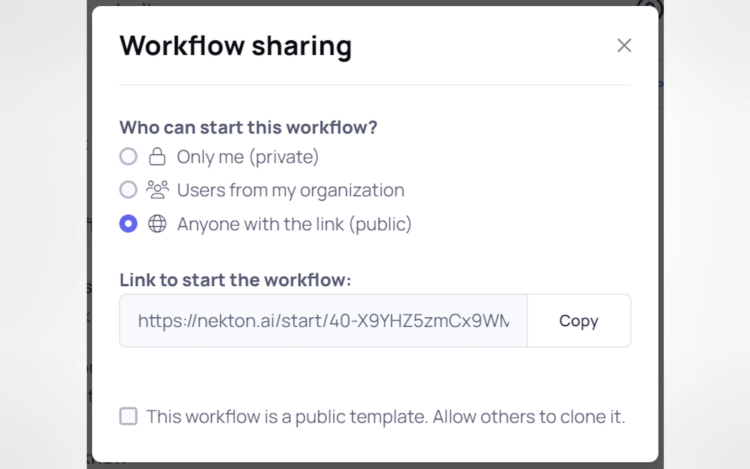Click the "Who can start this workflow?" heading

pos(248,127)
